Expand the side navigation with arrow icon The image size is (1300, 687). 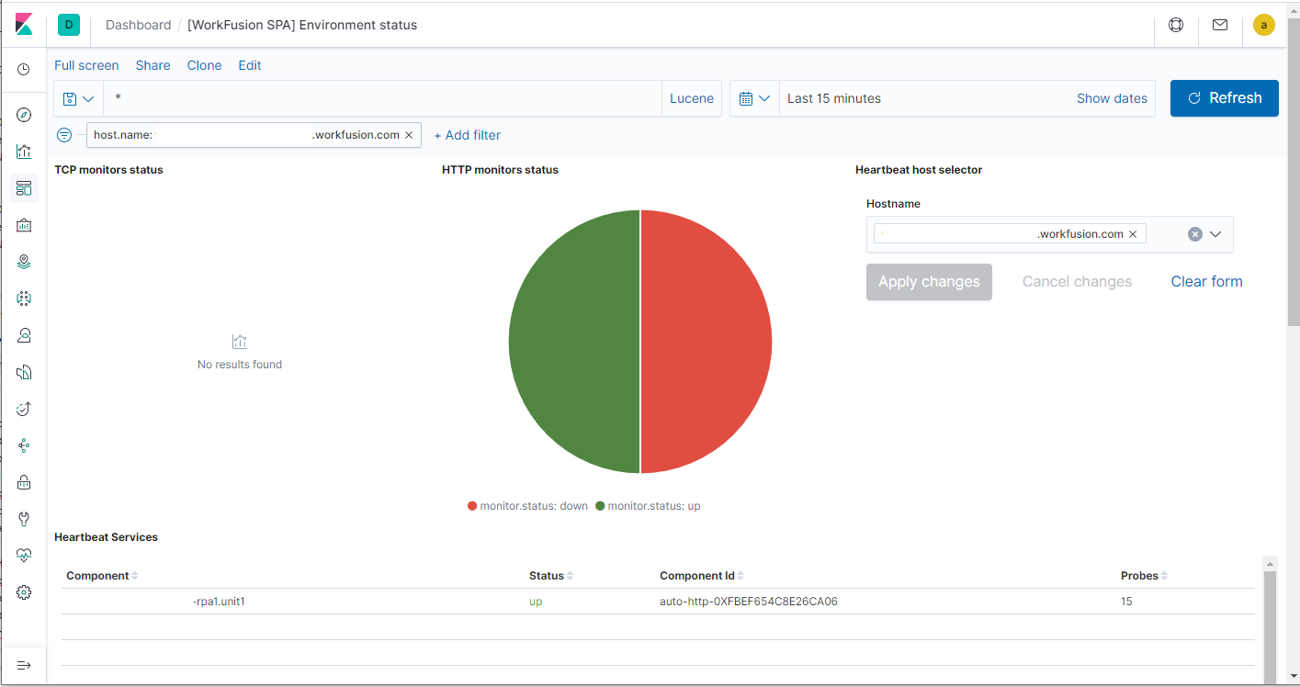(24, 665)
